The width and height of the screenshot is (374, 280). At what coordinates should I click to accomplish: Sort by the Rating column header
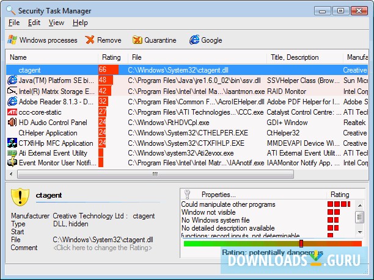pyautogui.click(x=113, y=57)
